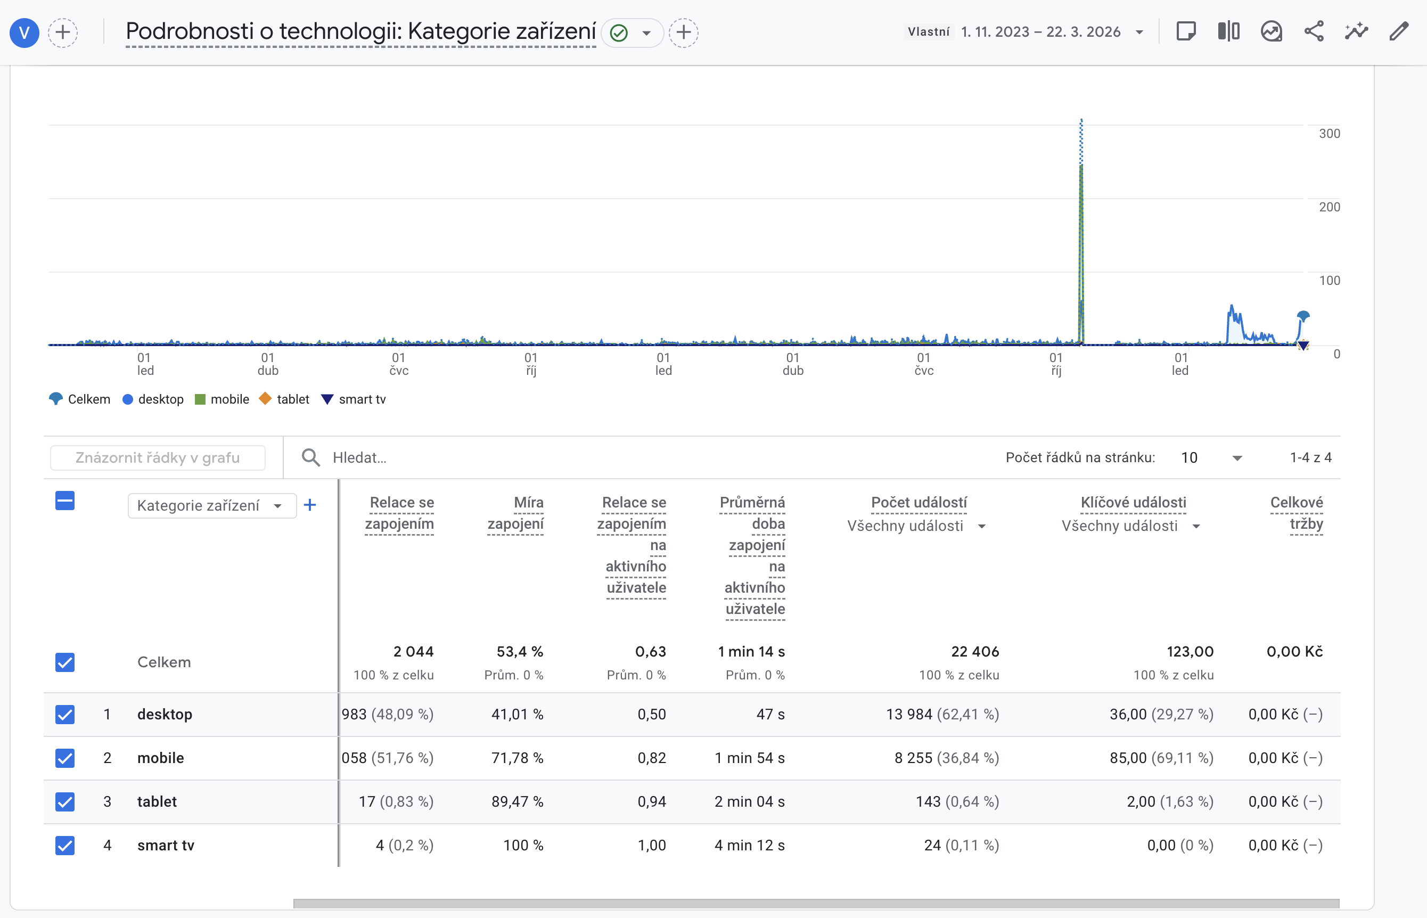Edit the report with the pencil icon

1399,31
